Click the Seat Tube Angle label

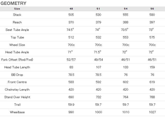coord(17,30)
